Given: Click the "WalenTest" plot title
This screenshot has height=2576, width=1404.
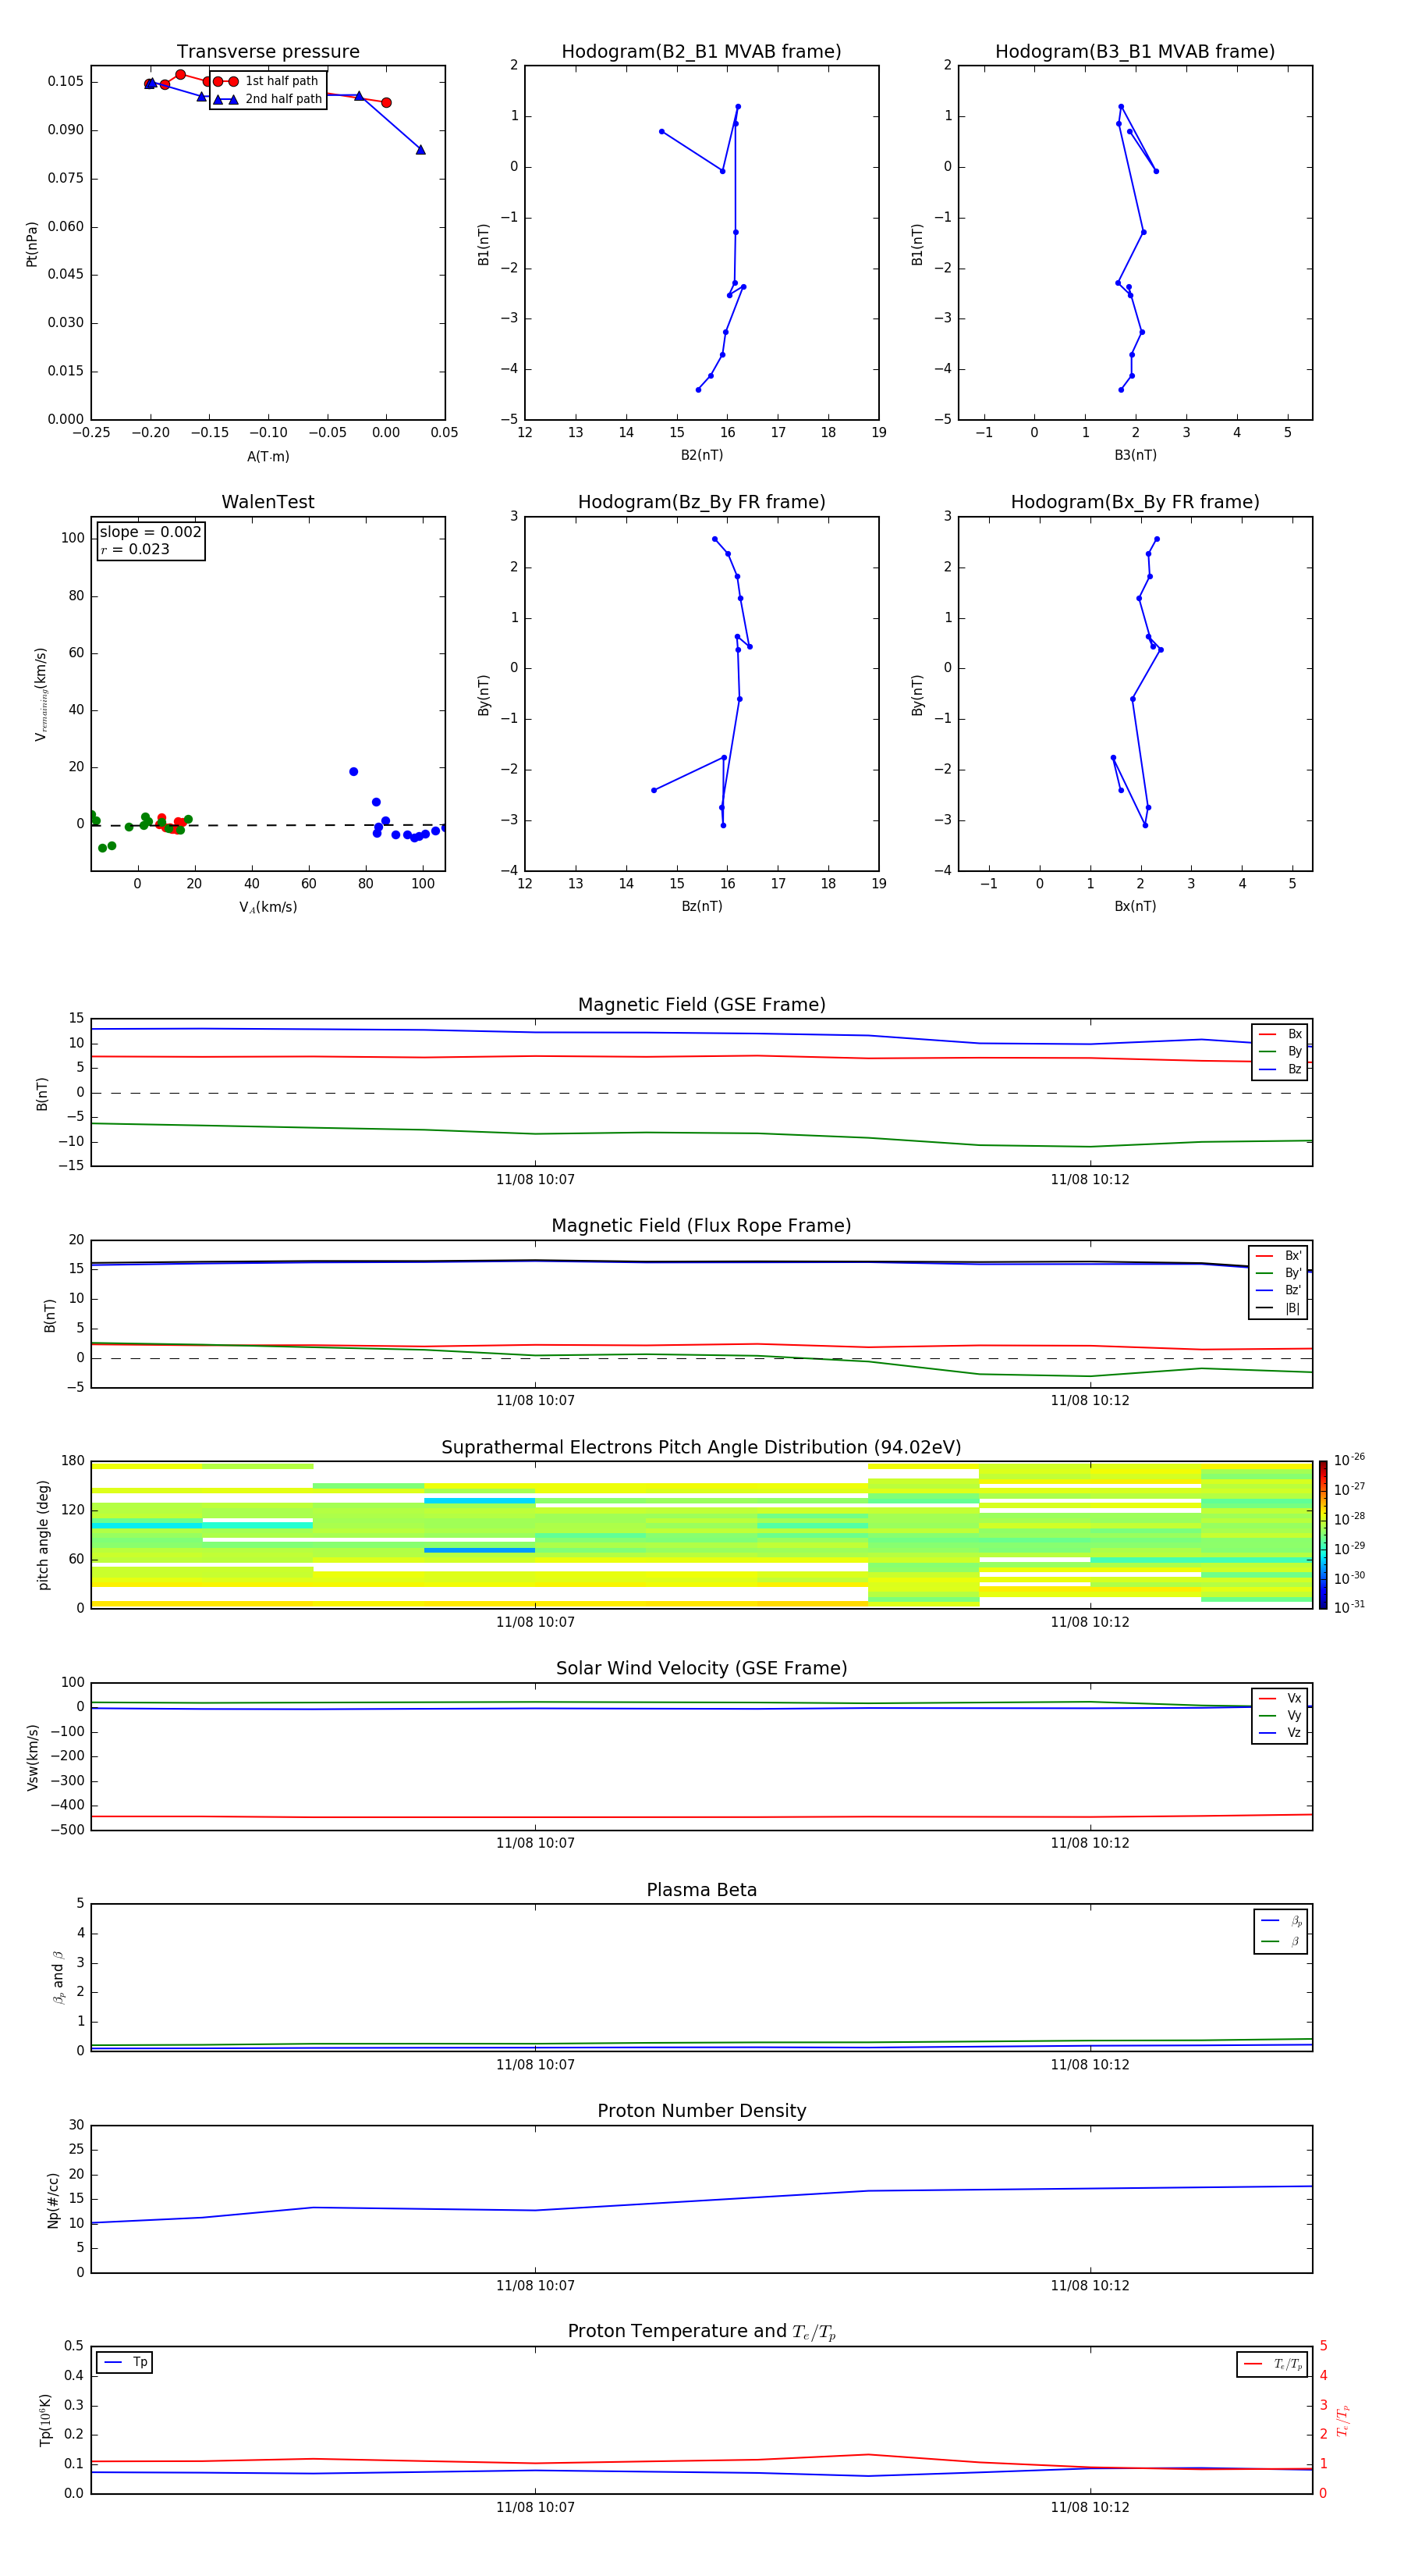Looking at the screenshot, I should [x=268, y=502].
